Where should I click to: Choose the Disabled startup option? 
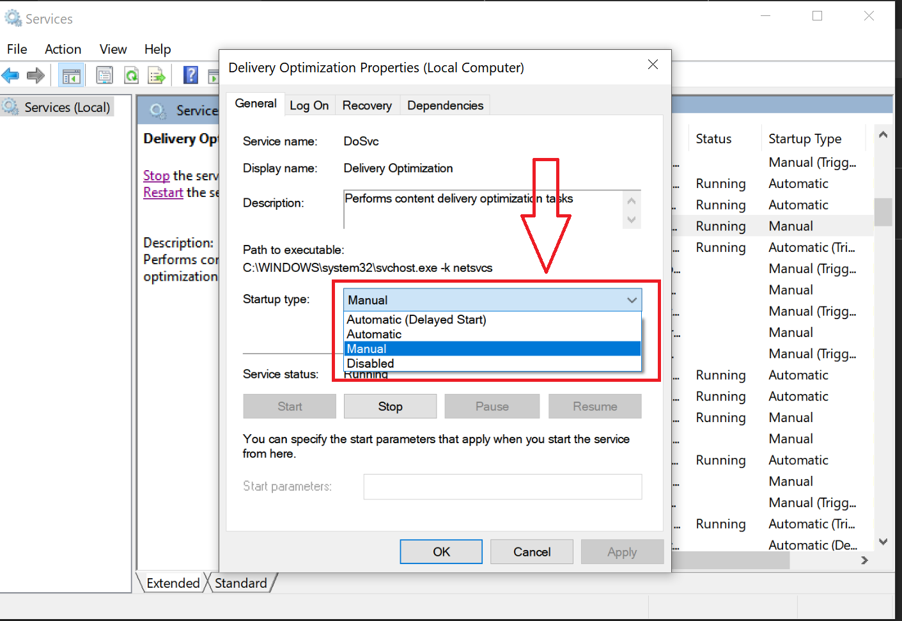(492, 364)
